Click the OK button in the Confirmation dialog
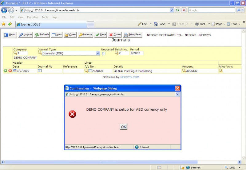This screenshot has width=246, height=170. (124, 127)
